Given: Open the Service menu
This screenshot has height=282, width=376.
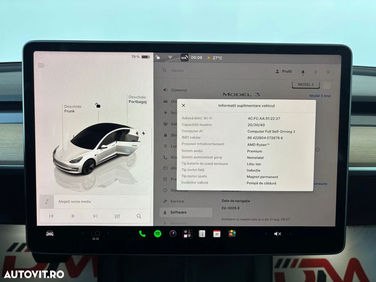Looking at the screenshot, I should 174,202.
